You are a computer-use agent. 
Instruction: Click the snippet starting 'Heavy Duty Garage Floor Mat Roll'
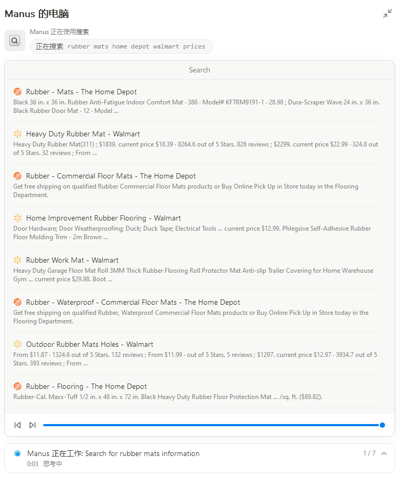click(193, 275)
